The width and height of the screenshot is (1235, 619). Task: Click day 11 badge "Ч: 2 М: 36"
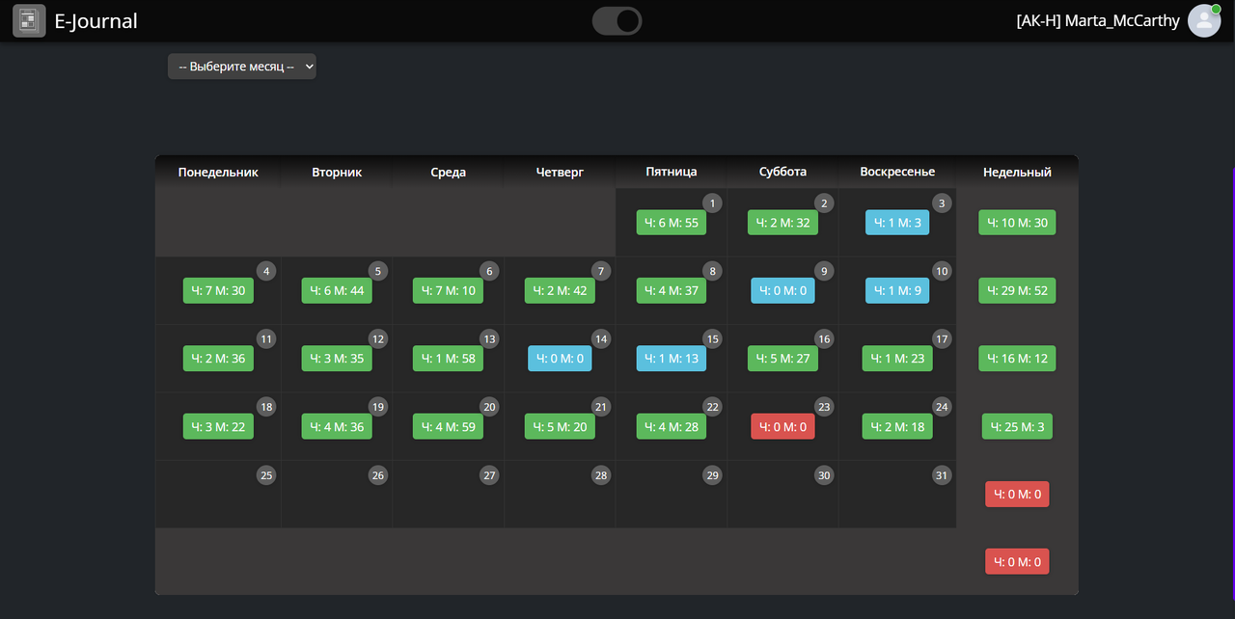pyautogui.click(x=218, y=358)
